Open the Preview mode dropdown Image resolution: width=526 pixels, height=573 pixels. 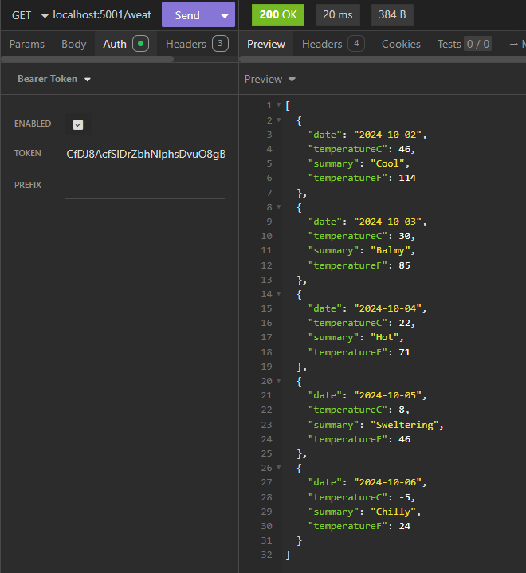coord(269,79)
